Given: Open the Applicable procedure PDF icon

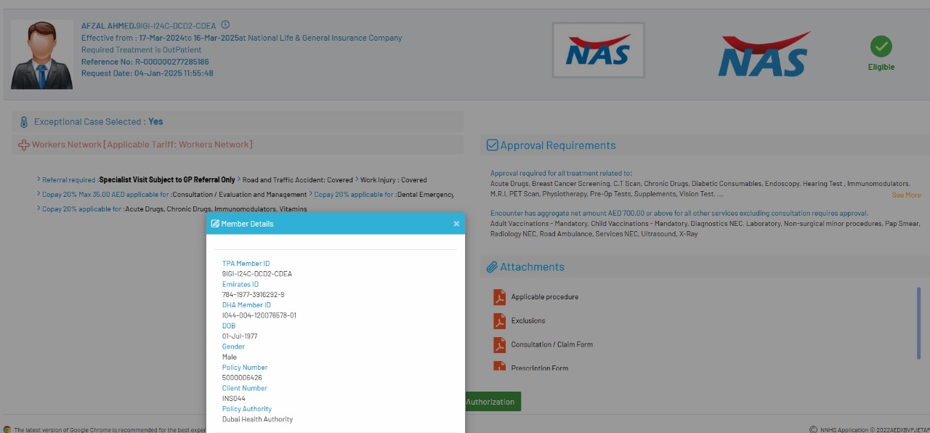Looking at the screenshot, I should click(x=499, y=297).
